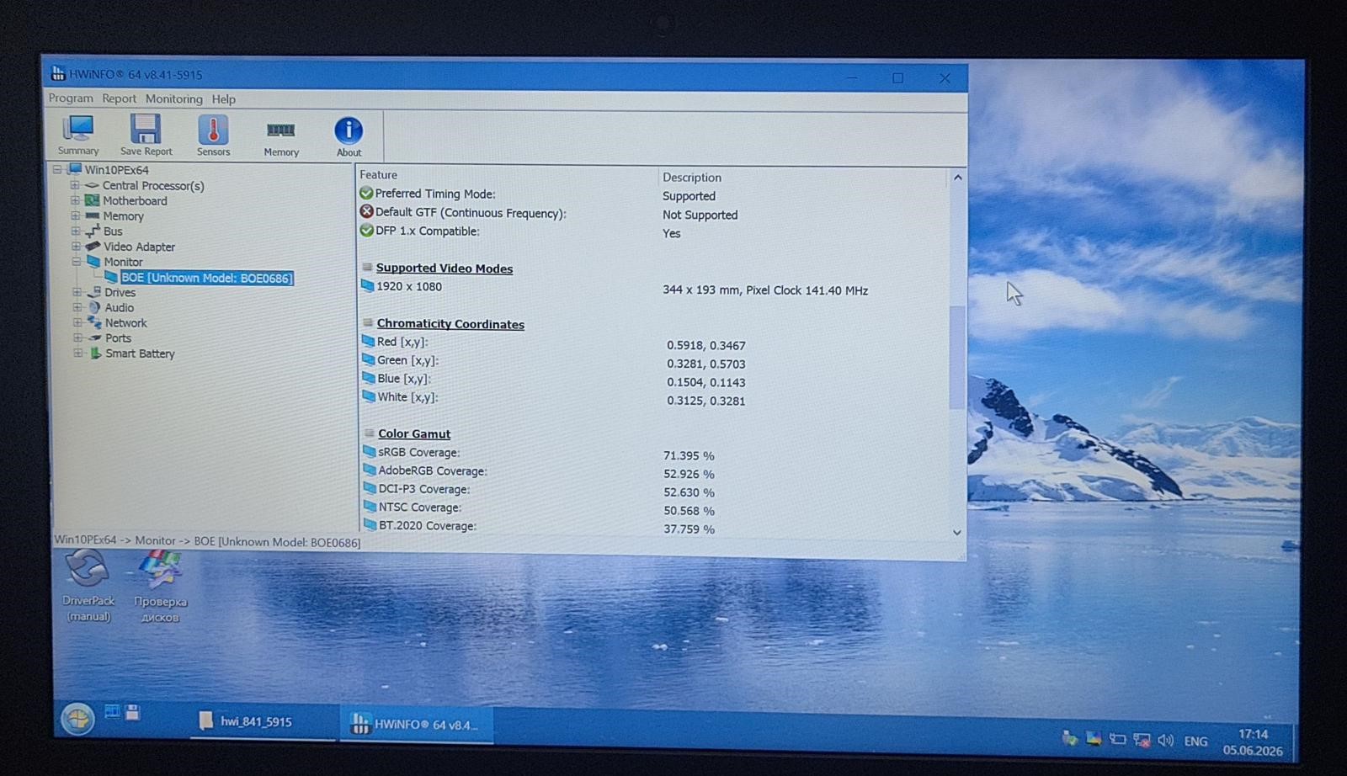This screenshot has width=1347, height=776.
Task: Open the DriverPack (manual) desktop shortcut
Action: 88,586
